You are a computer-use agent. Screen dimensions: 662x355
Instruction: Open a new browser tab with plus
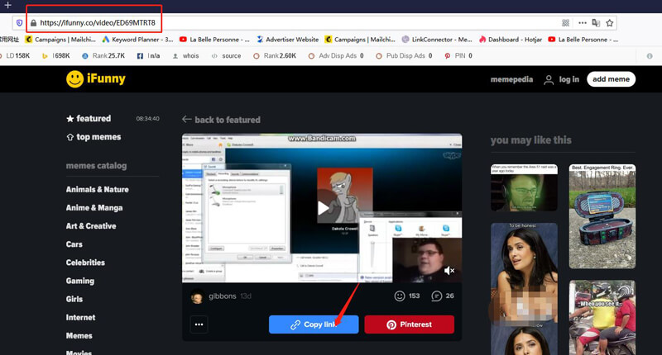point(7,5)
